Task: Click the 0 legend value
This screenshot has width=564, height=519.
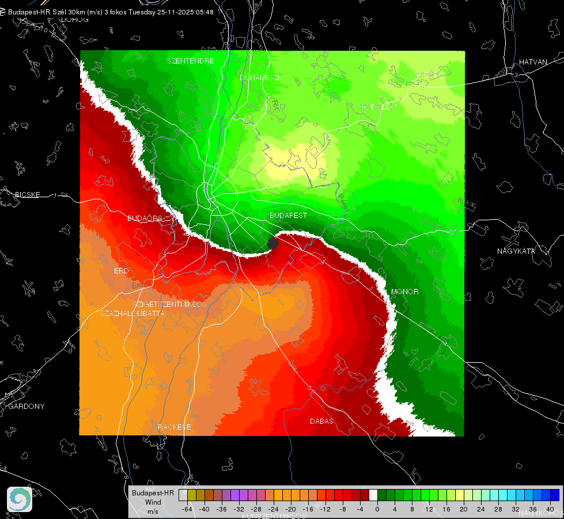Action: 377,509
